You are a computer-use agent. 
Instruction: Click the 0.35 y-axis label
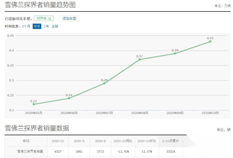click(11, 65)
